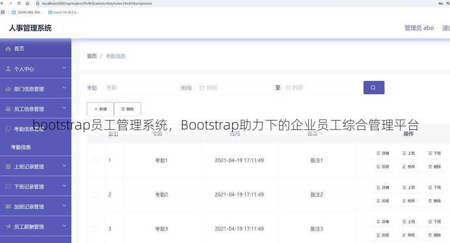The image size is (450, 243).
Task: Click the 下班记录管理 sidebar icon
Action: 8,186
